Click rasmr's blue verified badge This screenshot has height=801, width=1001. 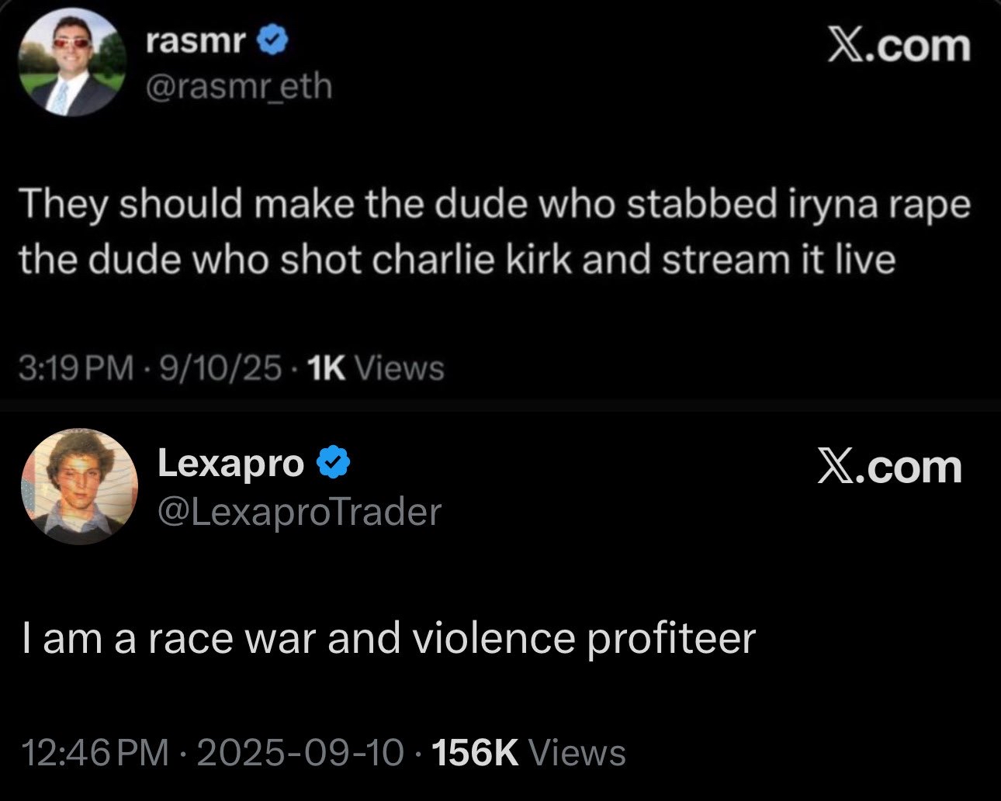(x=272, y=43)
